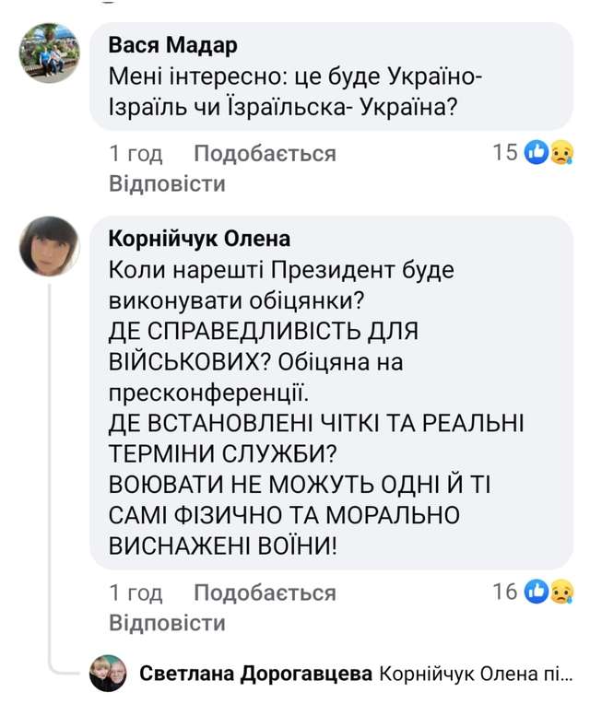Open Вася Мадар's profile picture
Screen dimensions: 590x704
pyautogui.click(x=50, y=54)
